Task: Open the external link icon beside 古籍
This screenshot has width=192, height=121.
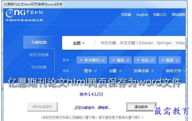Action: click(x=120, y=71)
